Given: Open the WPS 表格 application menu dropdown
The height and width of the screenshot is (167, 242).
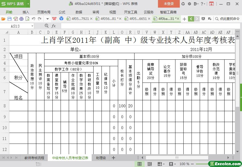Looking at the screenshot, I should (28, 4).
